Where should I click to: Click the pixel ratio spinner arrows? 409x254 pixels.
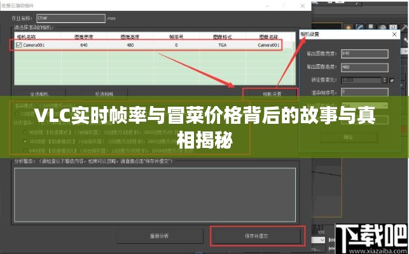[385, 80]
